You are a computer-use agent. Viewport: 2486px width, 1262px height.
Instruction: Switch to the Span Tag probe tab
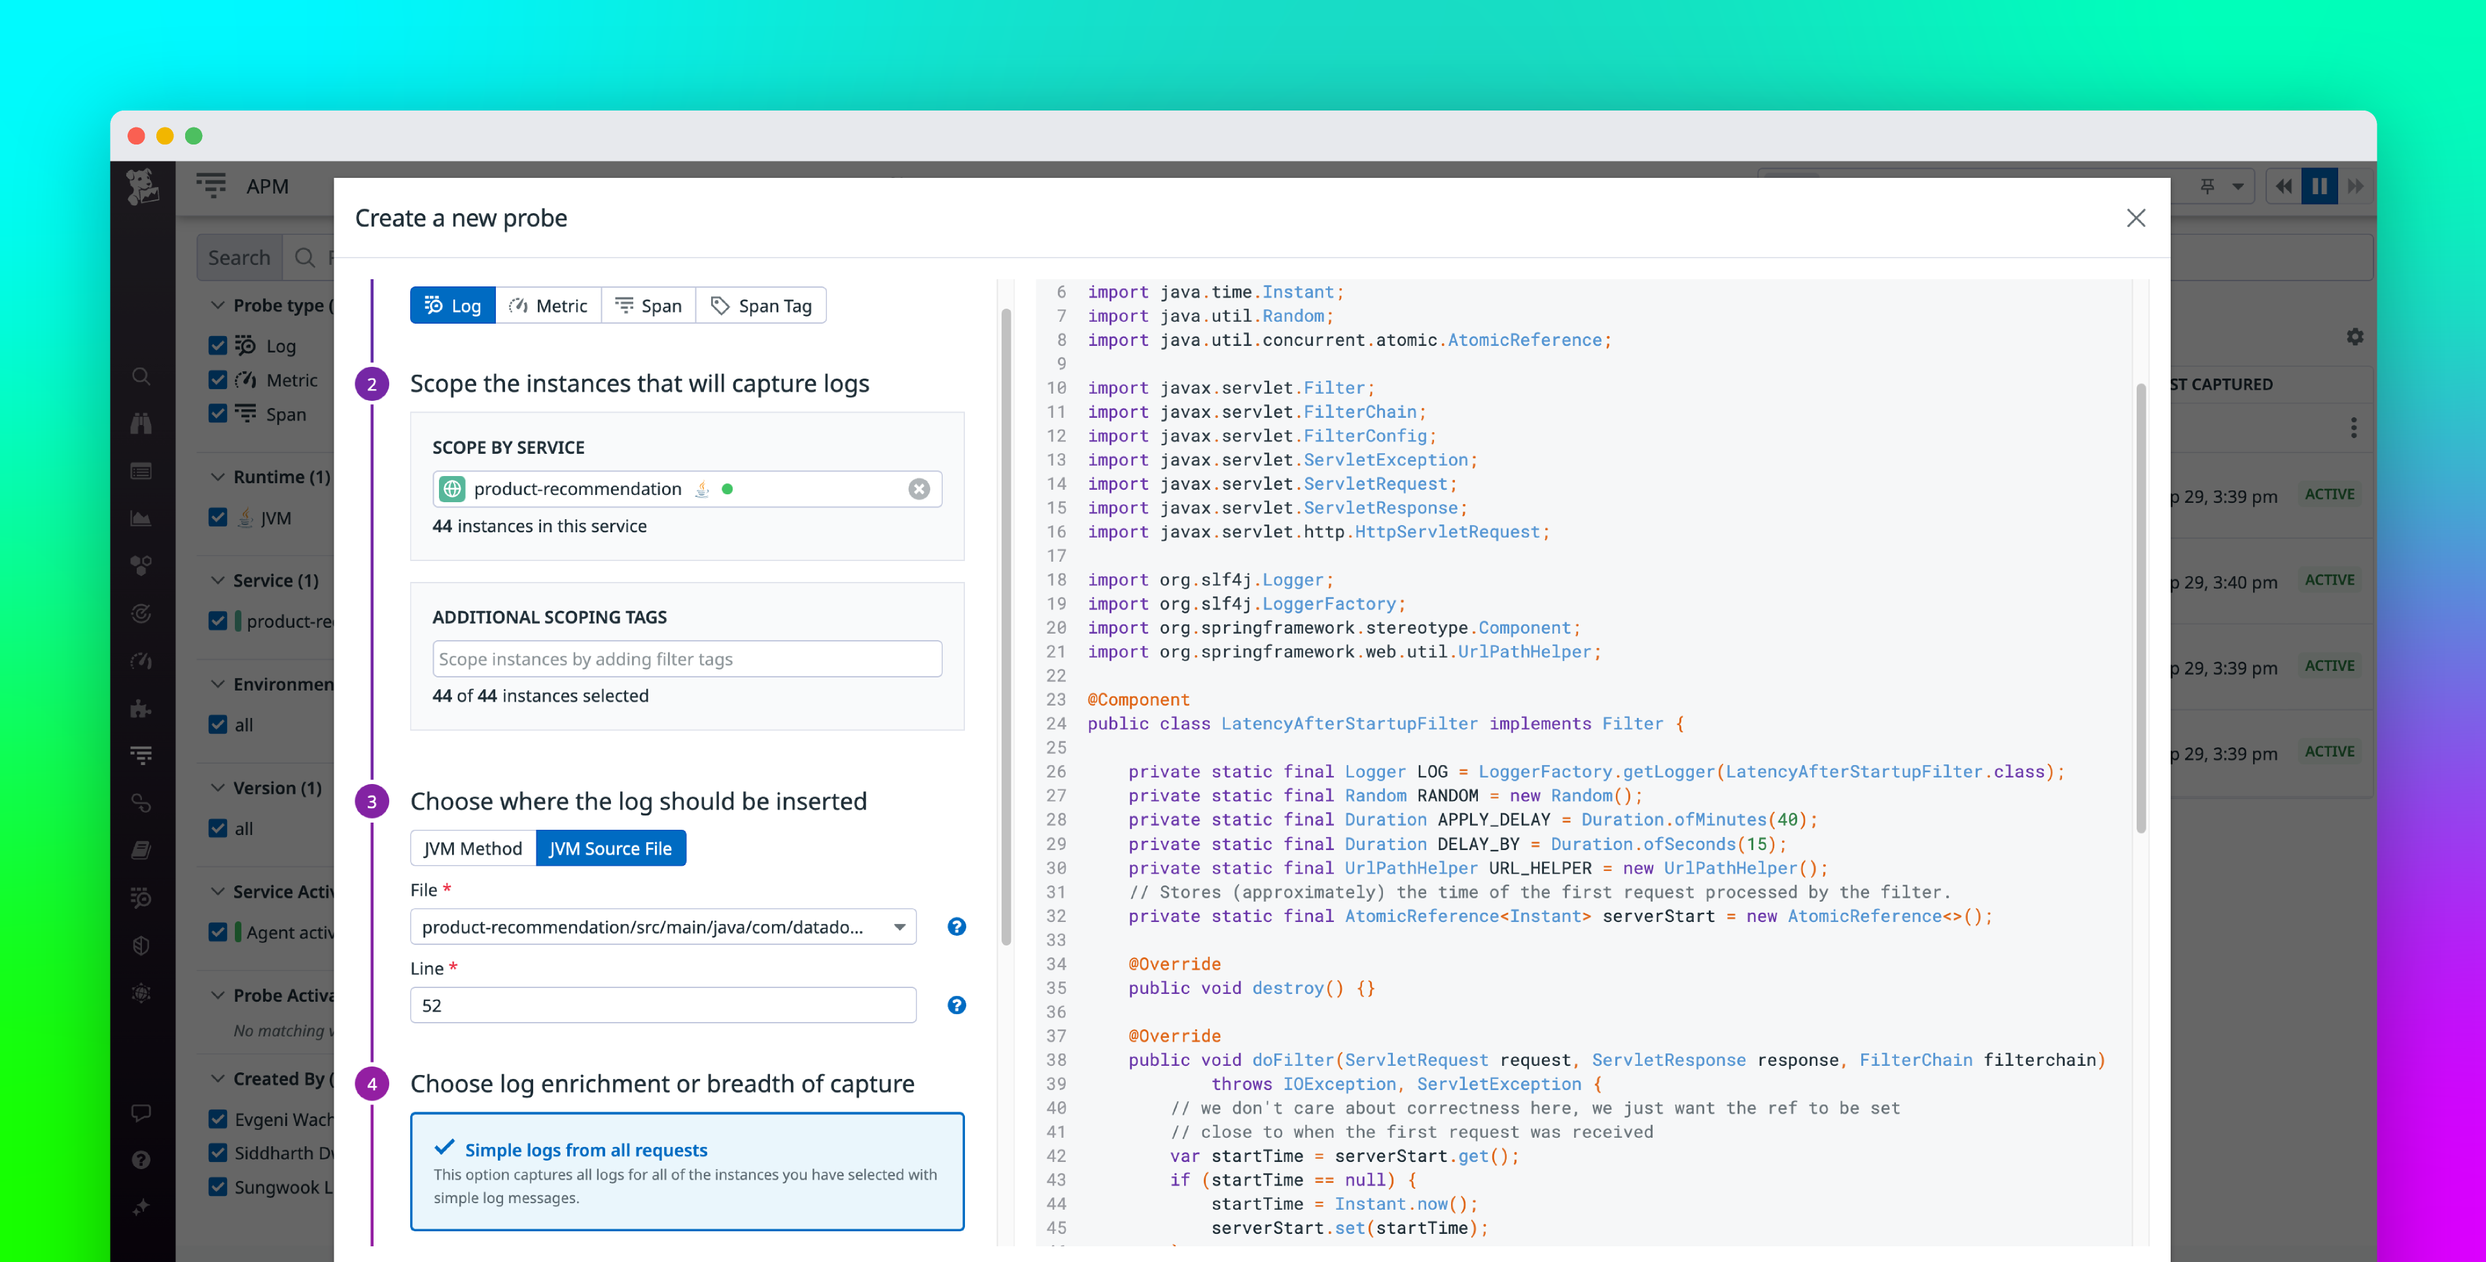click(x=762, y=305)
